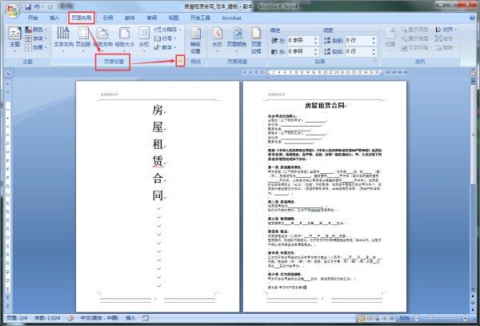The height and width of the screenshot is (326, 480).
Task: Switch to Outline view button
Action: (x=383, y=318)
